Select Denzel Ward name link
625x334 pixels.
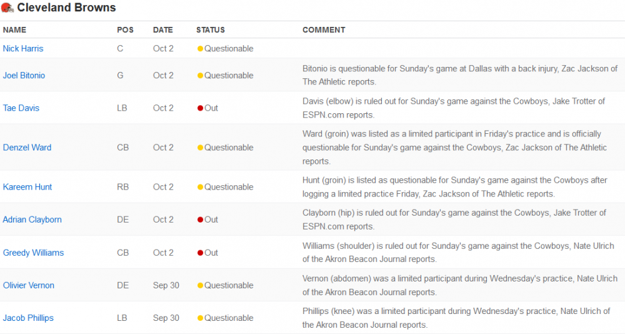click(x=27, y=147)
